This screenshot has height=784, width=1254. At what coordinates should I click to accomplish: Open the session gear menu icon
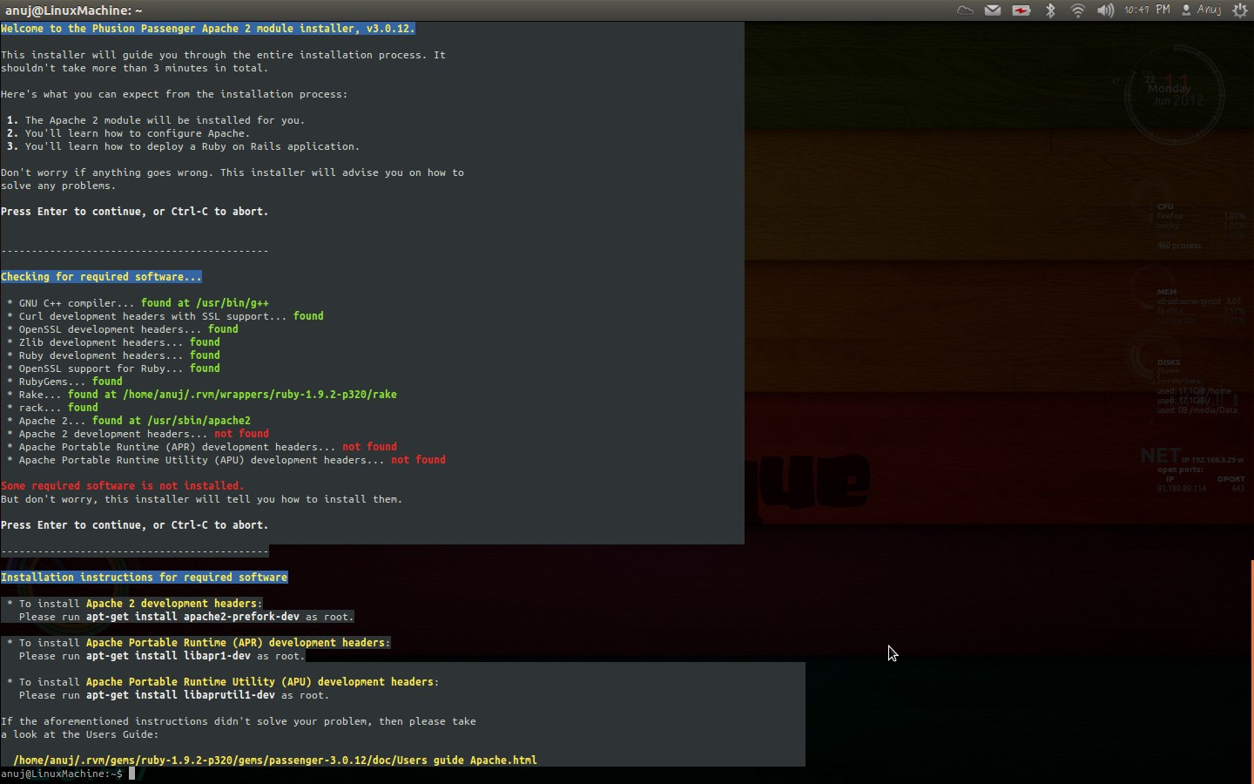(1242, 10)
